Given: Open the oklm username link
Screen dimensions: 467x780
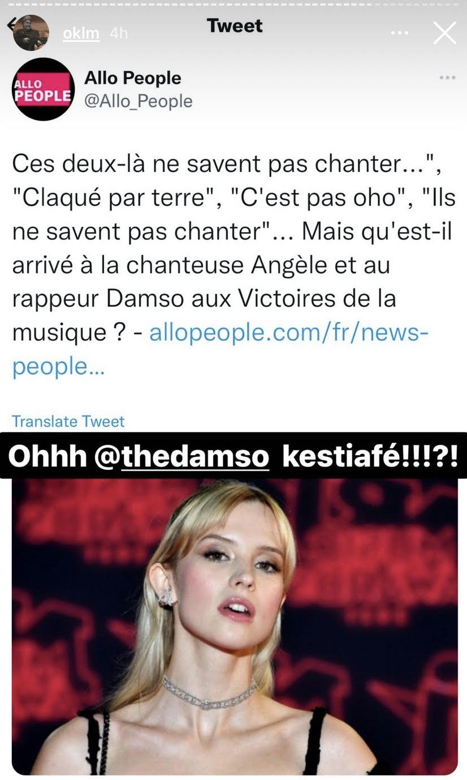Looking at the screenshot, I should pos(81,33).
